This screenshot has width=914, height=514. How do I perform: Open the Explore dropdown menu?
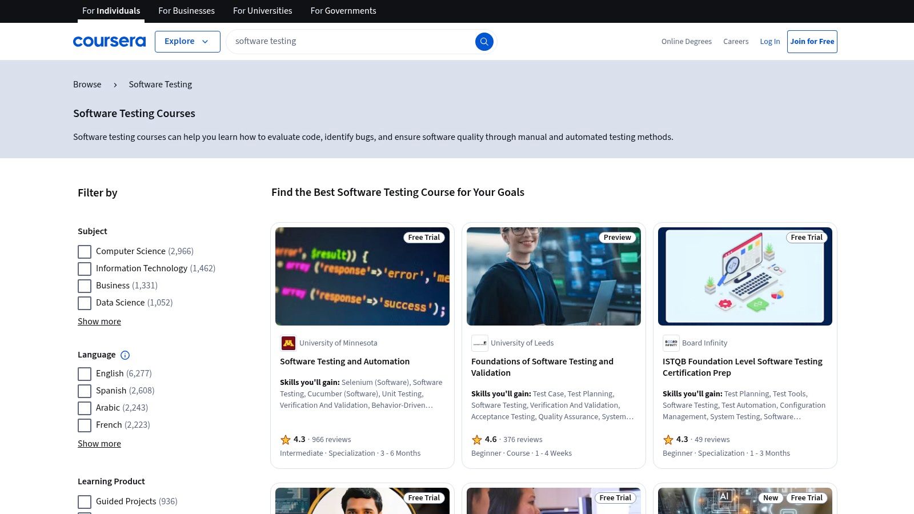[x=187, y=42]
